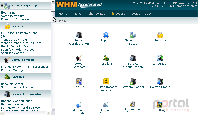Viewport: 198px width, 115px height.
Task: Open the Server Configuration icon
Action: (79, 35)
